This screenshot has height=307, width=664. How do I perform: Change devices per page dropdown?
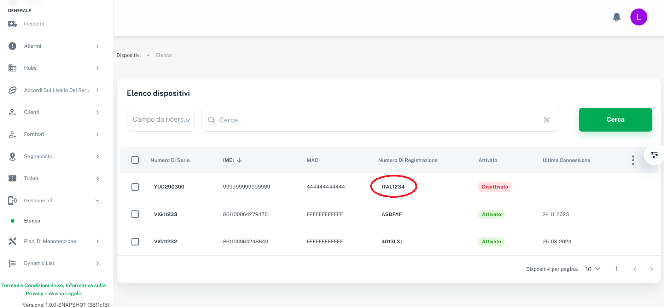coord(593,269)
